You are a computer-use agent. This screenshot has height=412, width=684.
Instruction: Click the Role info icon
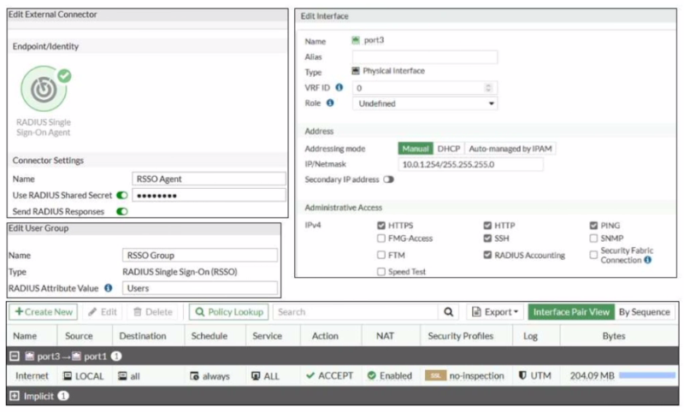[330, 103]
